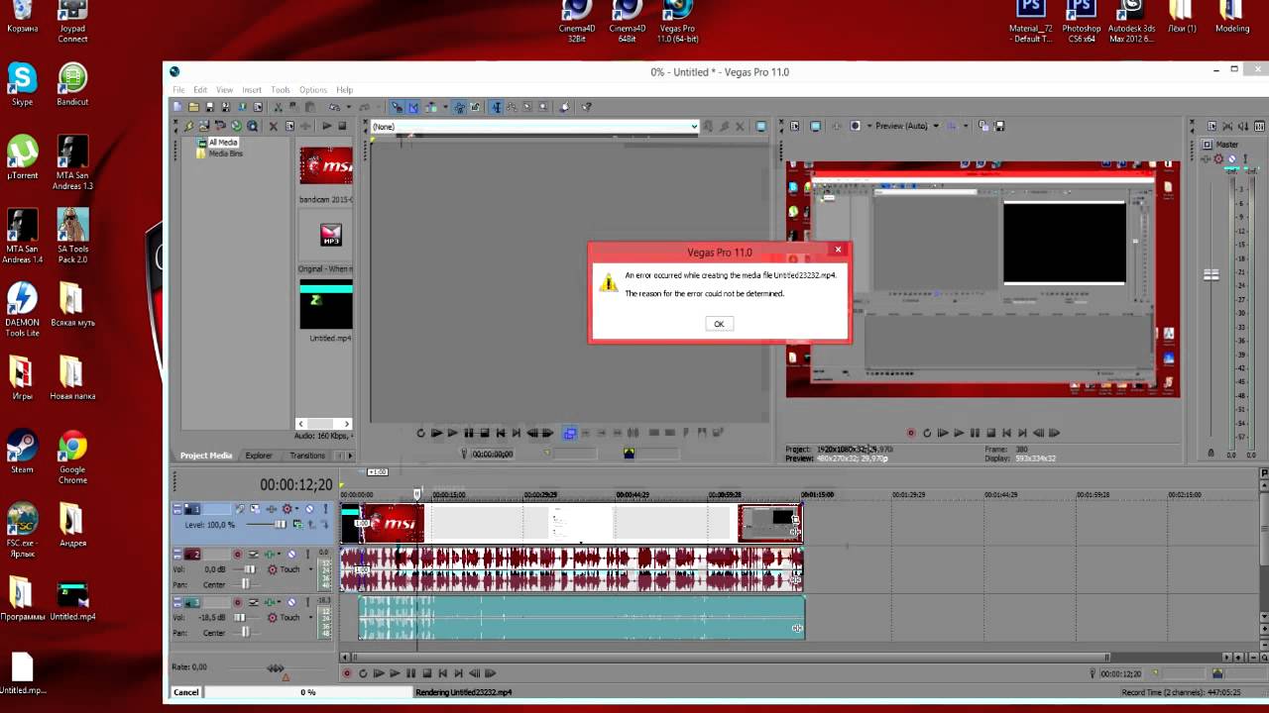Toggle Automatic Crossfades in the toolbar
Image resolution: width=1269 pixels, height=713 pixels.
coord(413,107)
